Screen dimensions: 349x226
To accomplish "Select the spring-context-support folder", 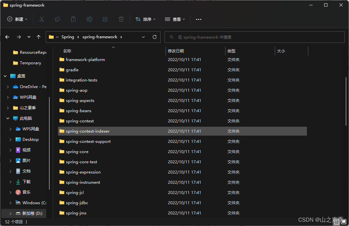I will [182, 141].
